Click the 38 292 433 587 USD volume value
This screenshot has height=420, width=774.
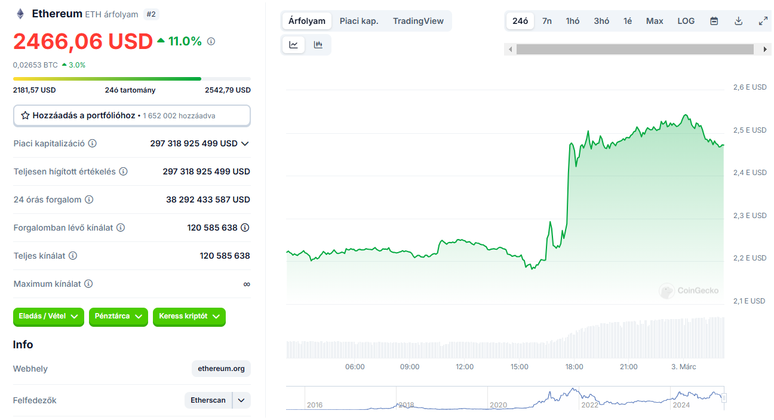208,200
